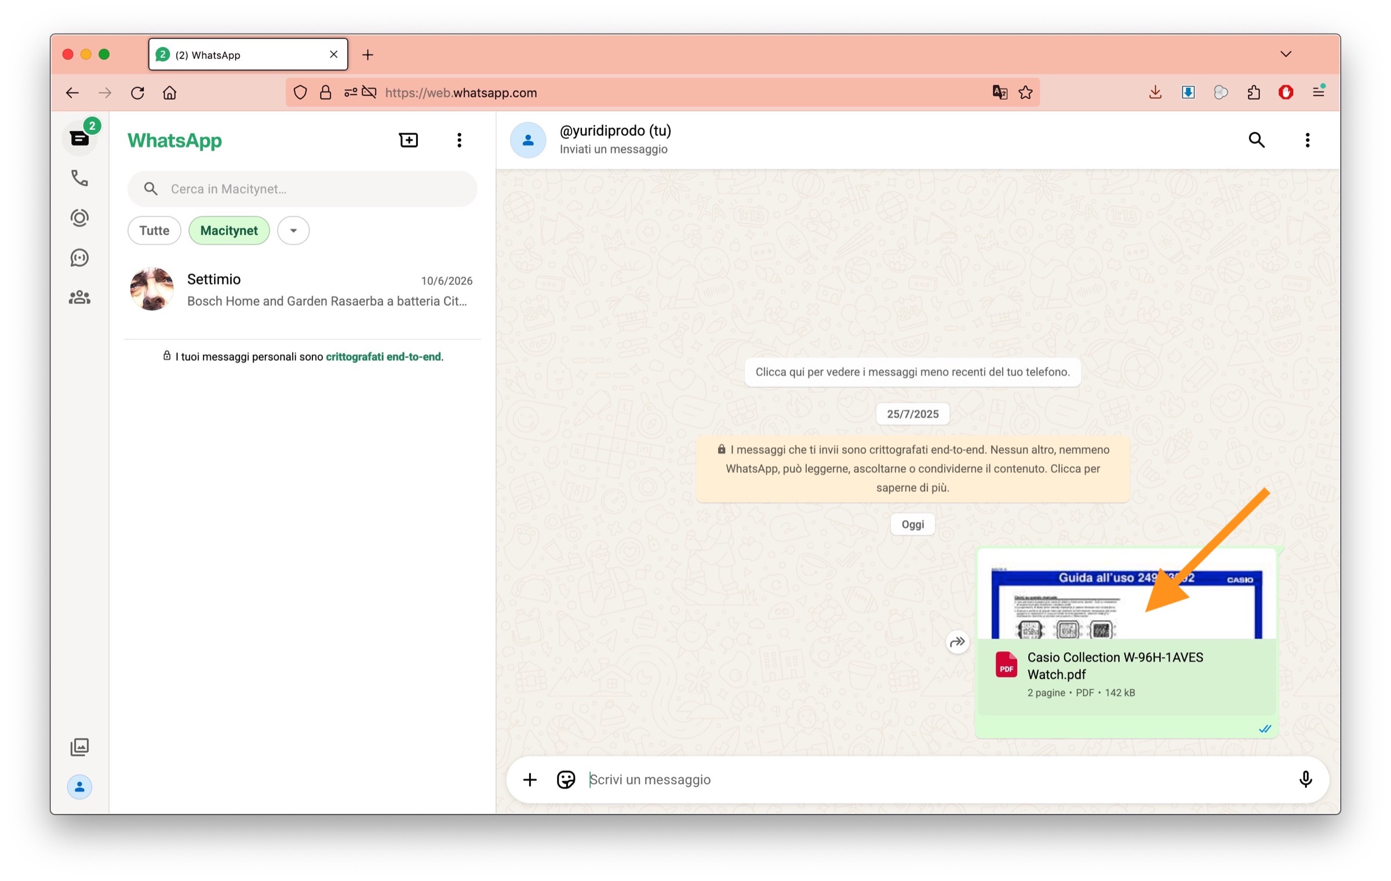Viewport: 1391px width, 881px height.
Task: Open the red ad-blocker extension icon
Action: (x=1286, y=93)
